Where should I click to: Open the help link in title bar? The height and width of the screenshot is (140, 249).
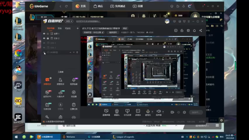click(88, 21)
